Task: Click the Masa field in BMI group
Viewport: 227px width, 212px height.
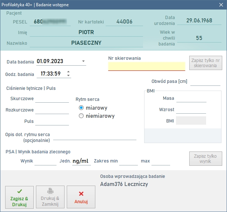Action: pyautogui.click(x=191, y=98)
